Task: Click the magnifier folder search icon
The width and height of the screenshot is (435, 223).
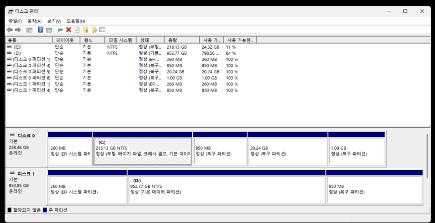Action: (x=94, y=30)
